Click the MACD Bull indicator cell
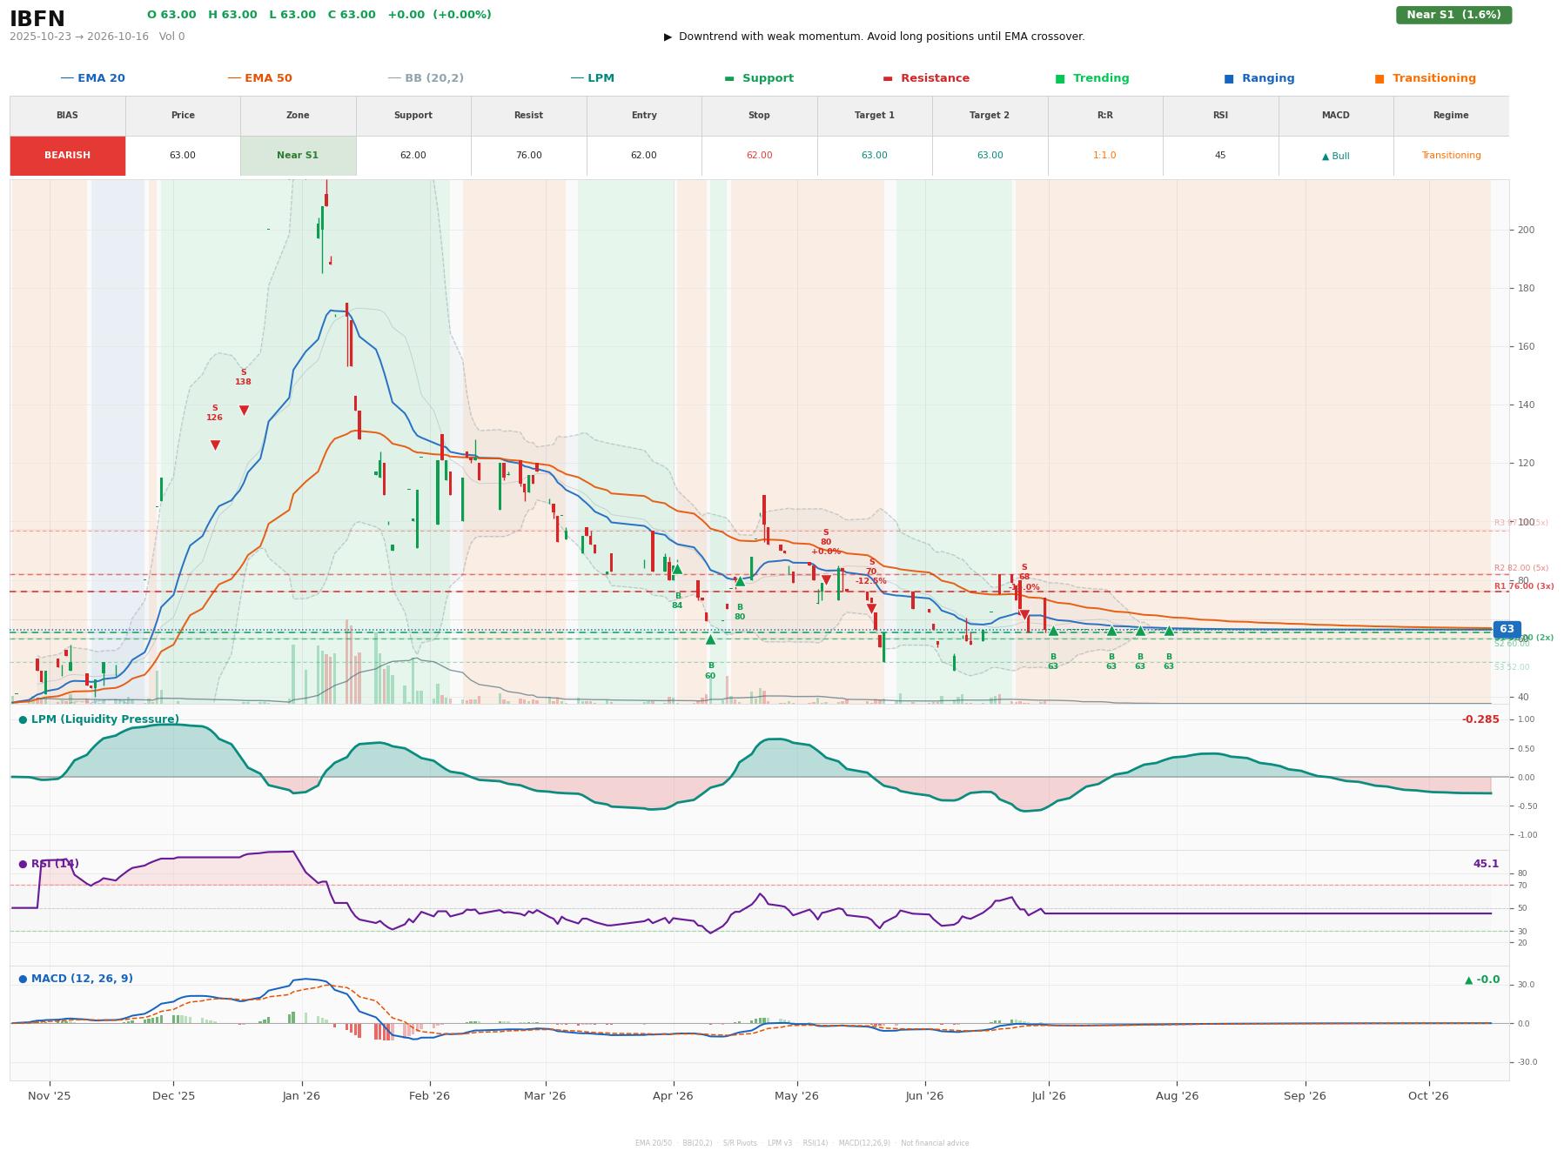Screen dimensions: 1564x1157 [1335, 156]
